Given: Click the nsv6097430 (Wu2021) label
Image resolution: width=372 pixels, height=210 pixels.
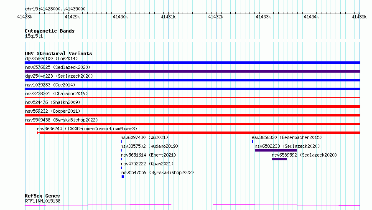Looking at the screenshot, I should click(x=144, y=137).
